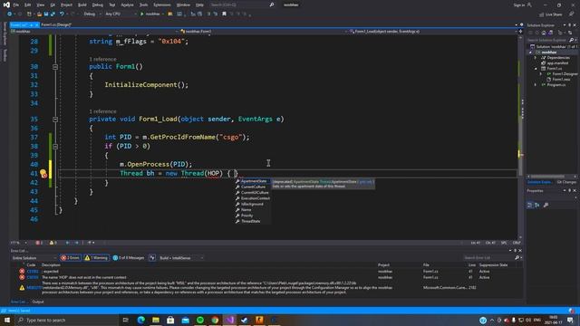Image resolution: width=580 pixels, height=326 pixels.
Task: Click the Categorized icon in Properties panel
Action: point(529,206)
